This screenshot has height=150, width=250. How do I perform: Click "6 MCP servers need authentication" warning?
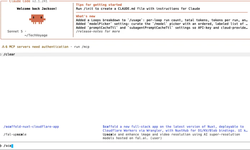pyautogui.click(x=37, y=47)
